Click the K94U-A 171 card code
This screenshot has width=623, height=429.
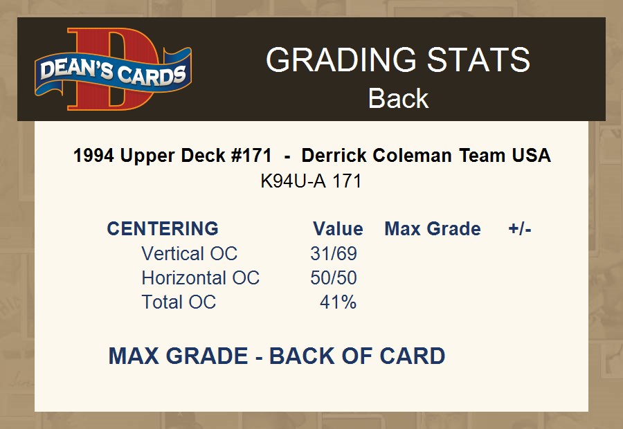click(x=311, y=181)
